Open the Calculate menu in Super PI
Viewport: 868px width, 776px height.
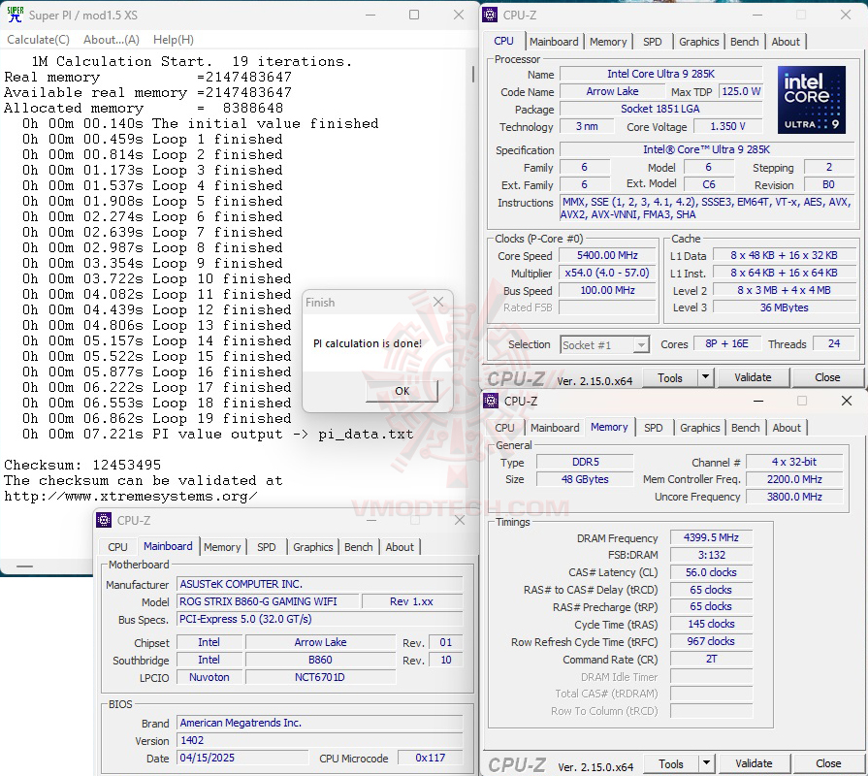[x=37, y=39]
